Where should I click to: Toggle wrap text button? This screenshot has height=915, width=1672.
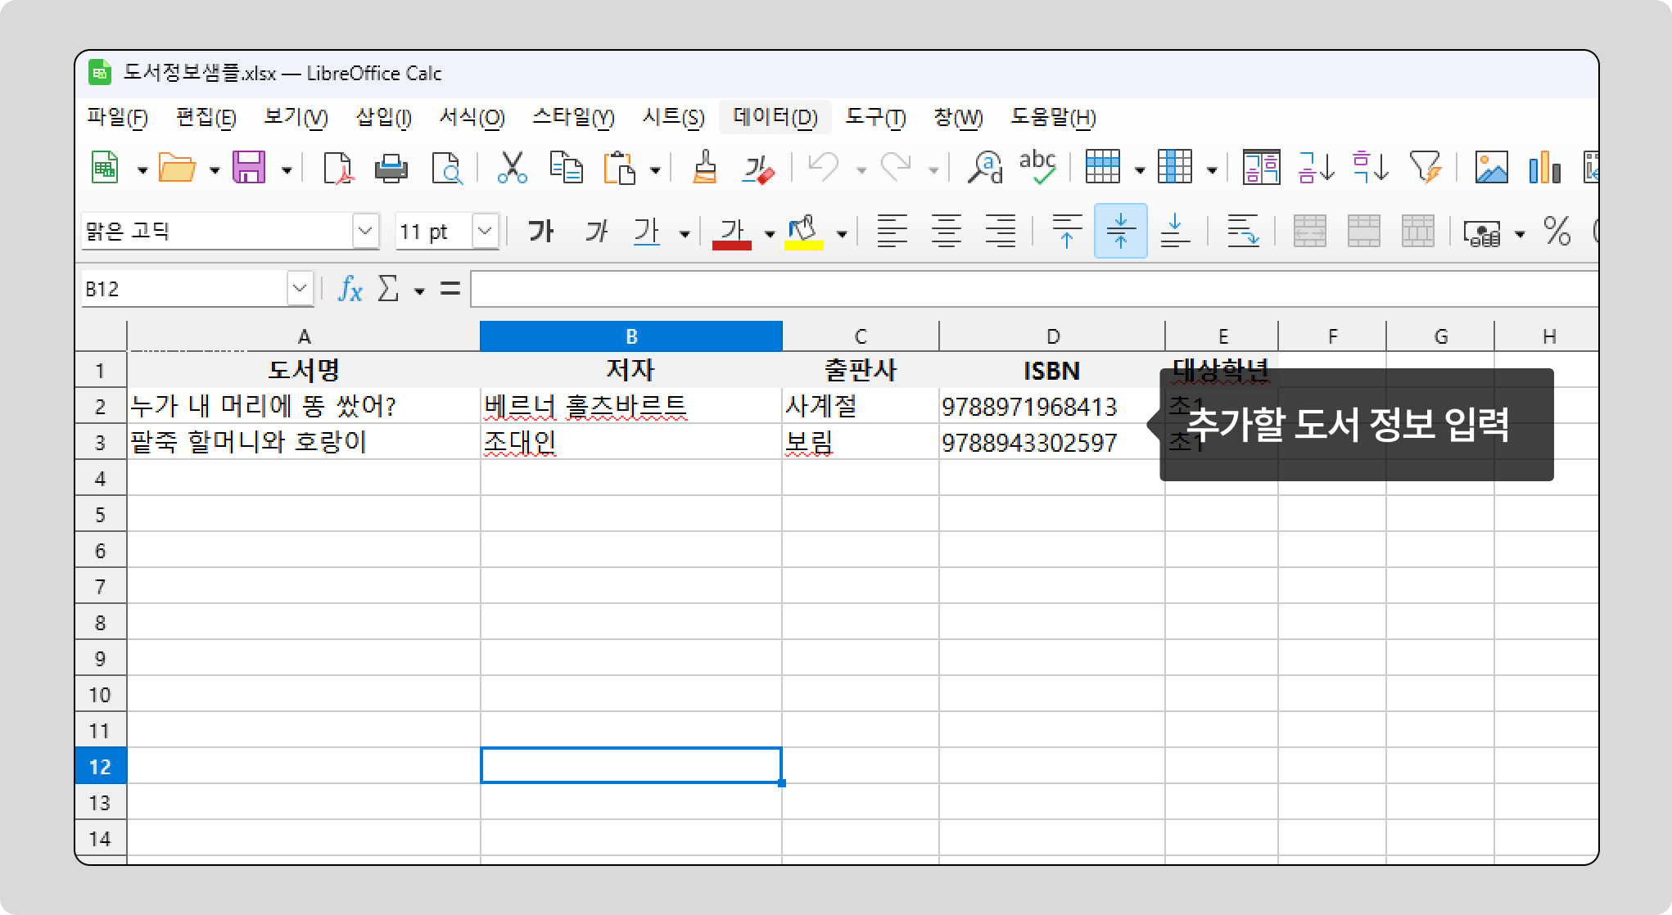coord(1242,232)
